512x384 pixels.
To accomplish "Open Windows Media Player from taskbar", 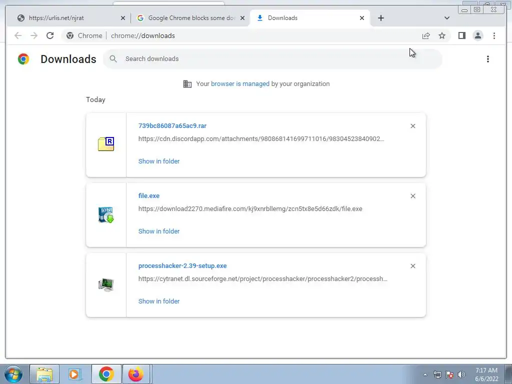I will coord(75,374).
